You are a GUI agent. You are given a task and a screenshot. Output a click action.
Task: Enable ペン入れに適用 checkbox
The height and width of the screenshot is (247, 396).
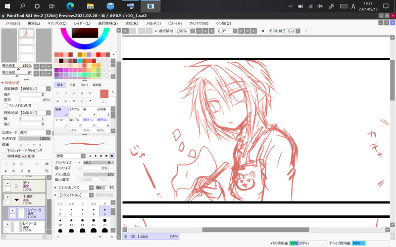6,105
